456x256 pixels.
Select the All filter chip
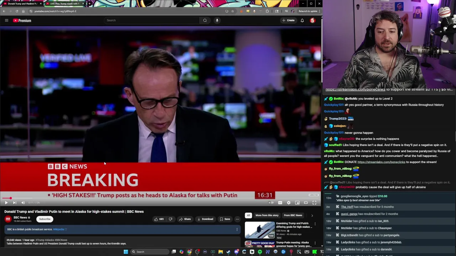[248, 215]
